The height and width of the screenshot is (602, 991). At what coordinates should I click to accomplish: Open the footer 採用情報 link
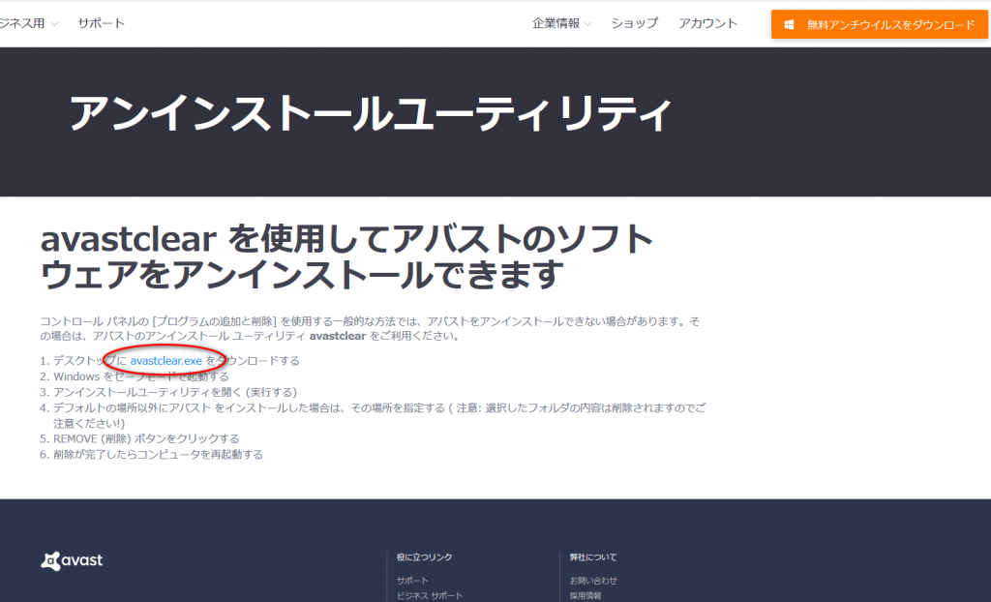click(586, 595)
